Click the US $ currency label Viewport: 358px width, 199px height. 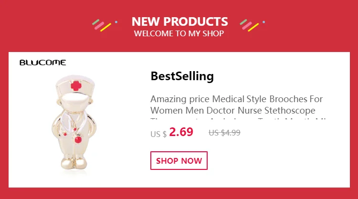point(158,134)
